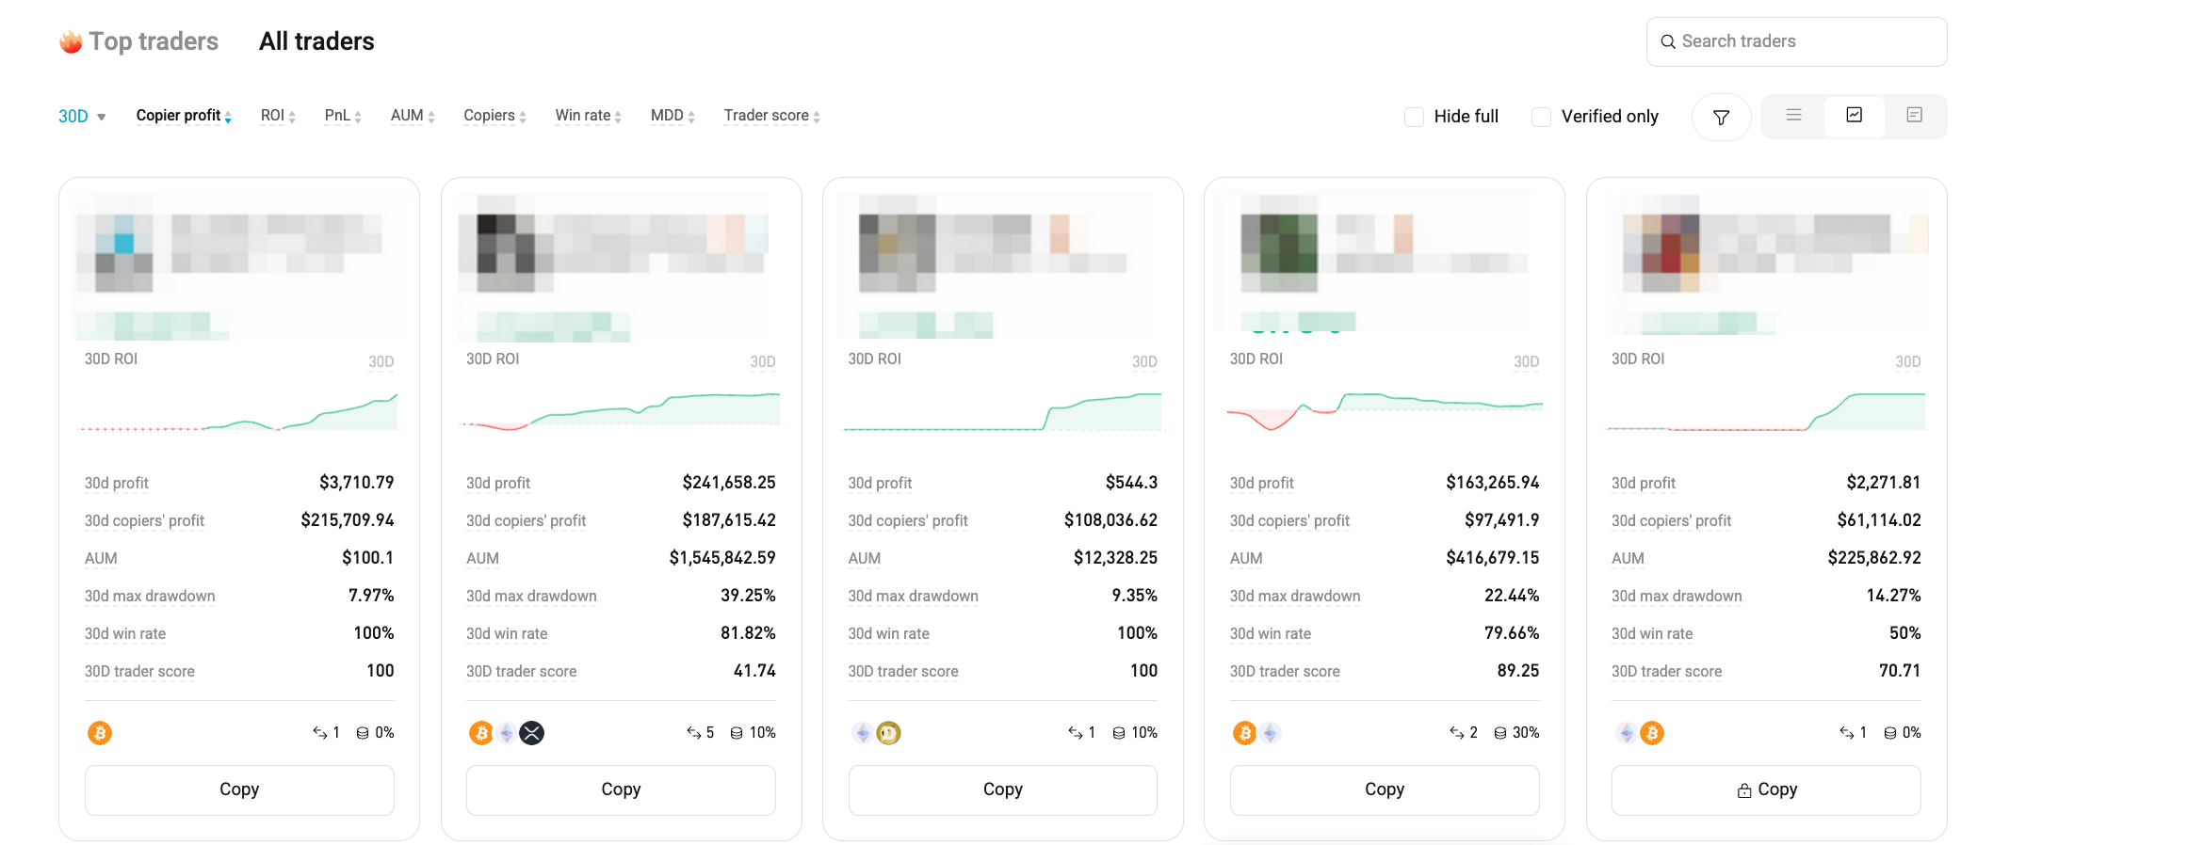Enable the Verified only checkbox

click(x=1541, y=116)
